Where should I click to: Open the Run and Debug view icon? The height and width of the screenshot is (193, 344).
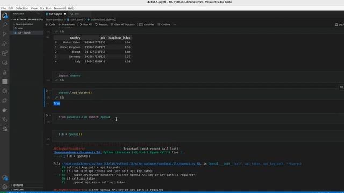click(x=5, y=43)
